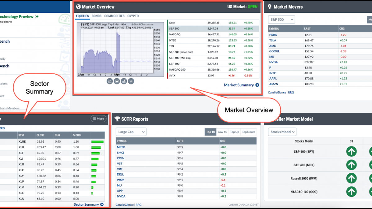Select the Low 10 tab in SCTR Reports
This screenshot has width=372, height=209.
pos(222,132)
